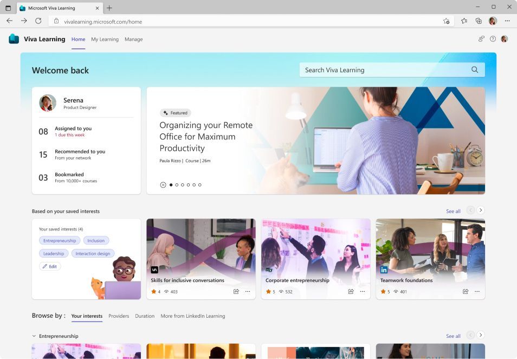Select the fifth carousel dot
517x359 pixels.
(x=194, y=185)
